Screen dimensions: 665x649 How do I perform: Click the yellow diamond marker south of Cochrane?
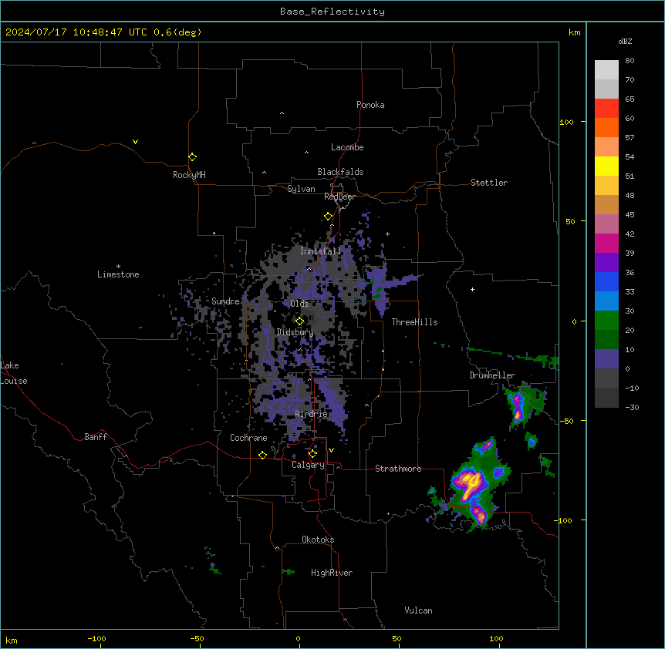262,455
